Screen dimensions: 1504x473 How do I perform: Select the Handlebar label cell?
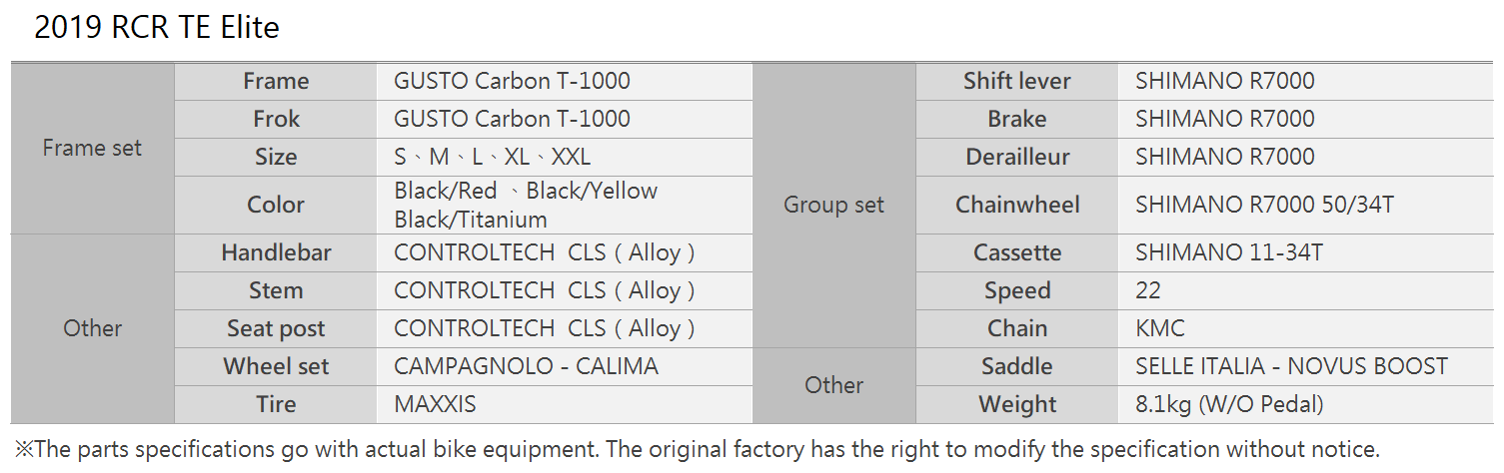coord(276,252)
